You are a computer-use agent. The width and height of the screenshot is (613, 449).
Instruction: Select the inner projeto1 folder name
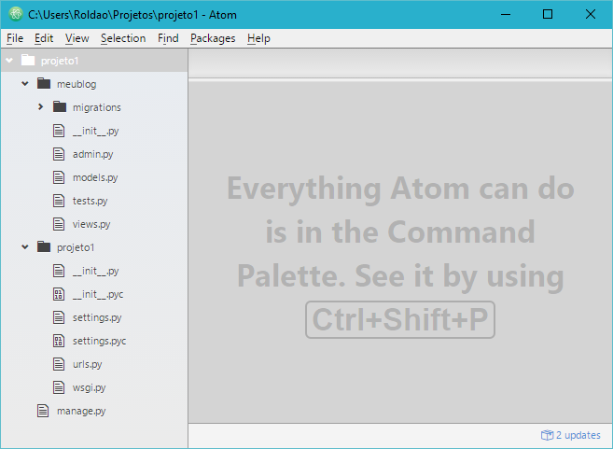[x=76, y=247]
